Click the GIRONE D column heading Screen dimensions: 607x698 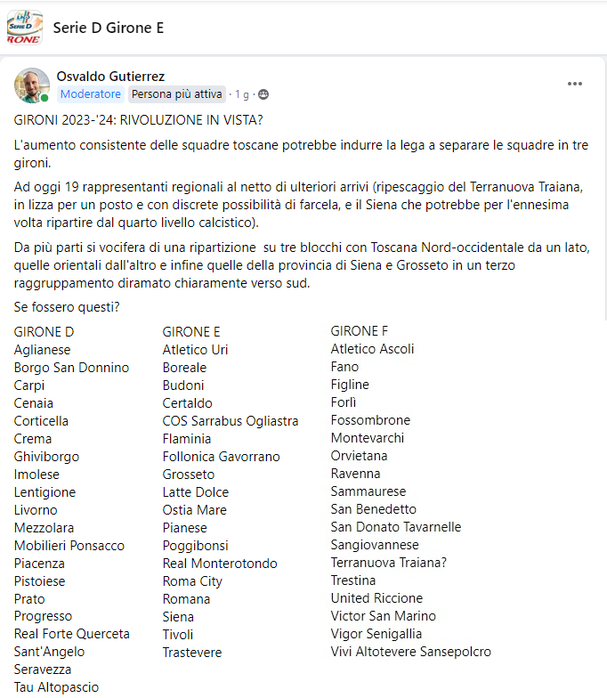point(44,332)
